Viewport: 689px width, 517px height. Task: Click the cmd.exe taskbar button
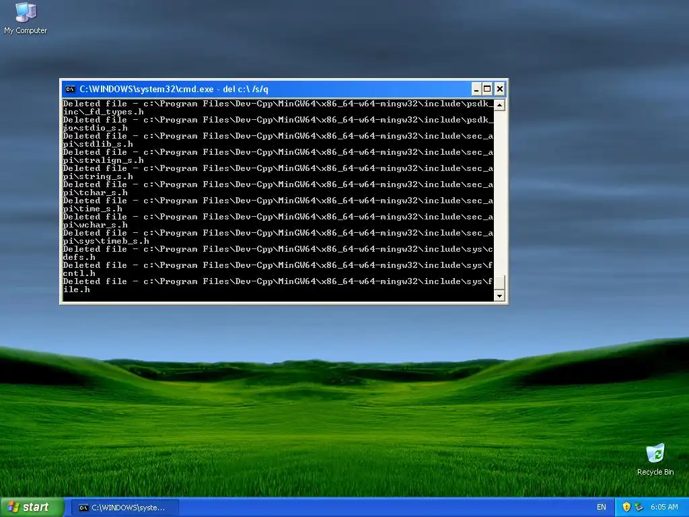(x=124, y=508)
